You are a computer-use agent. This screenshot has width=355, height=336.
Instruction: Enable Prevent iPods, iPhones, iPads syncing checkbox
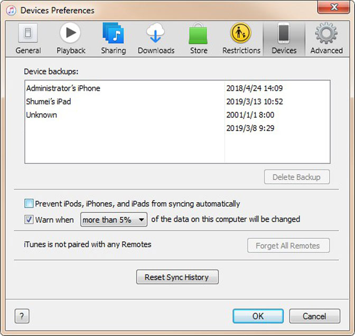pyautogui.click(x=29, y=204)
